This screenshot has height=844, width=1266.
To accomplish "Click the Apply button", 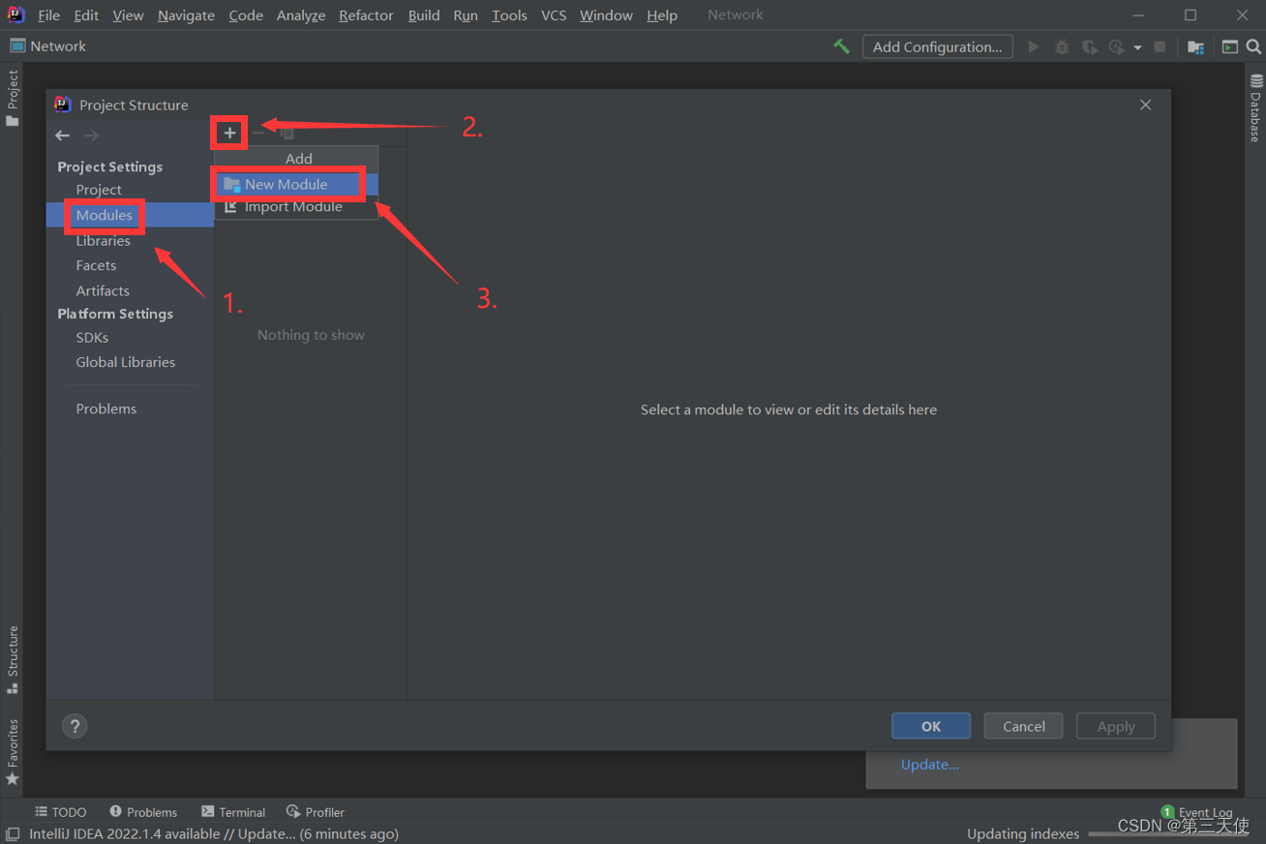I will point(1116,726).
